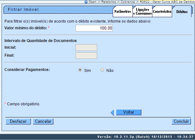Open the help icon beside the Gsan breadcrumb
The width and height of the screenshot is (195, 140).
pos(86,2)
